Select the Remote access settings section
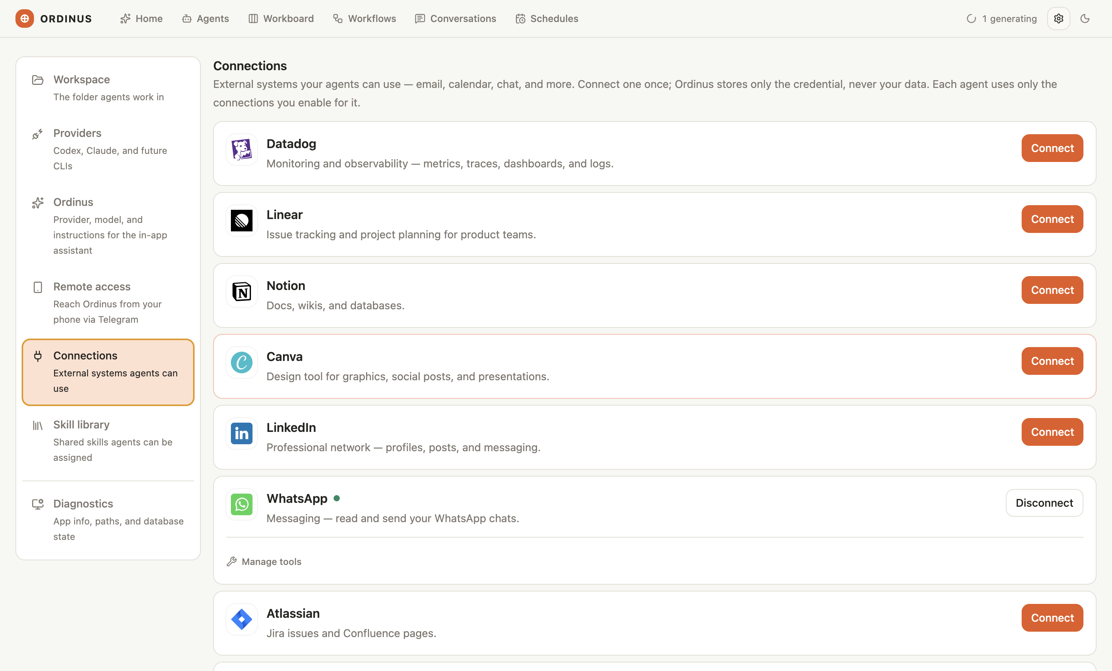Image resolution: width=1112 pixels, height=671 pixels. (108, 303)
